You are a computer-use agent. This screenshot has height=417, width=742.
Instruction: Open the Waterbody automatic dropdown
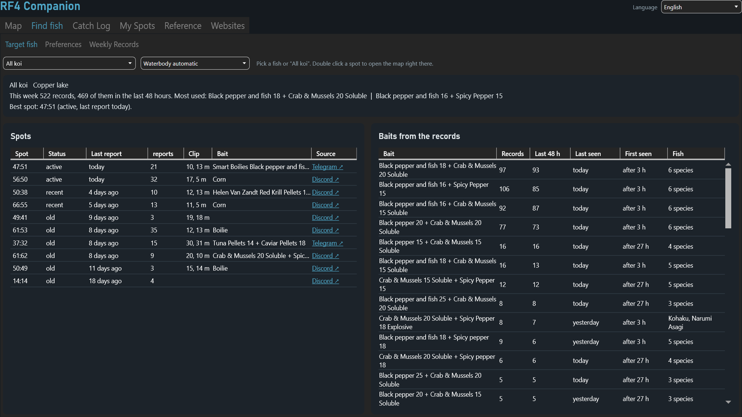point(195,63)
